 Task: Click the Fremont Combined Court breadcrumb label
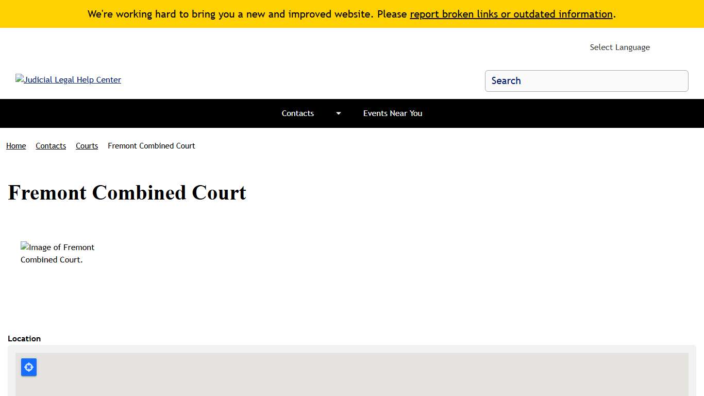151,146
